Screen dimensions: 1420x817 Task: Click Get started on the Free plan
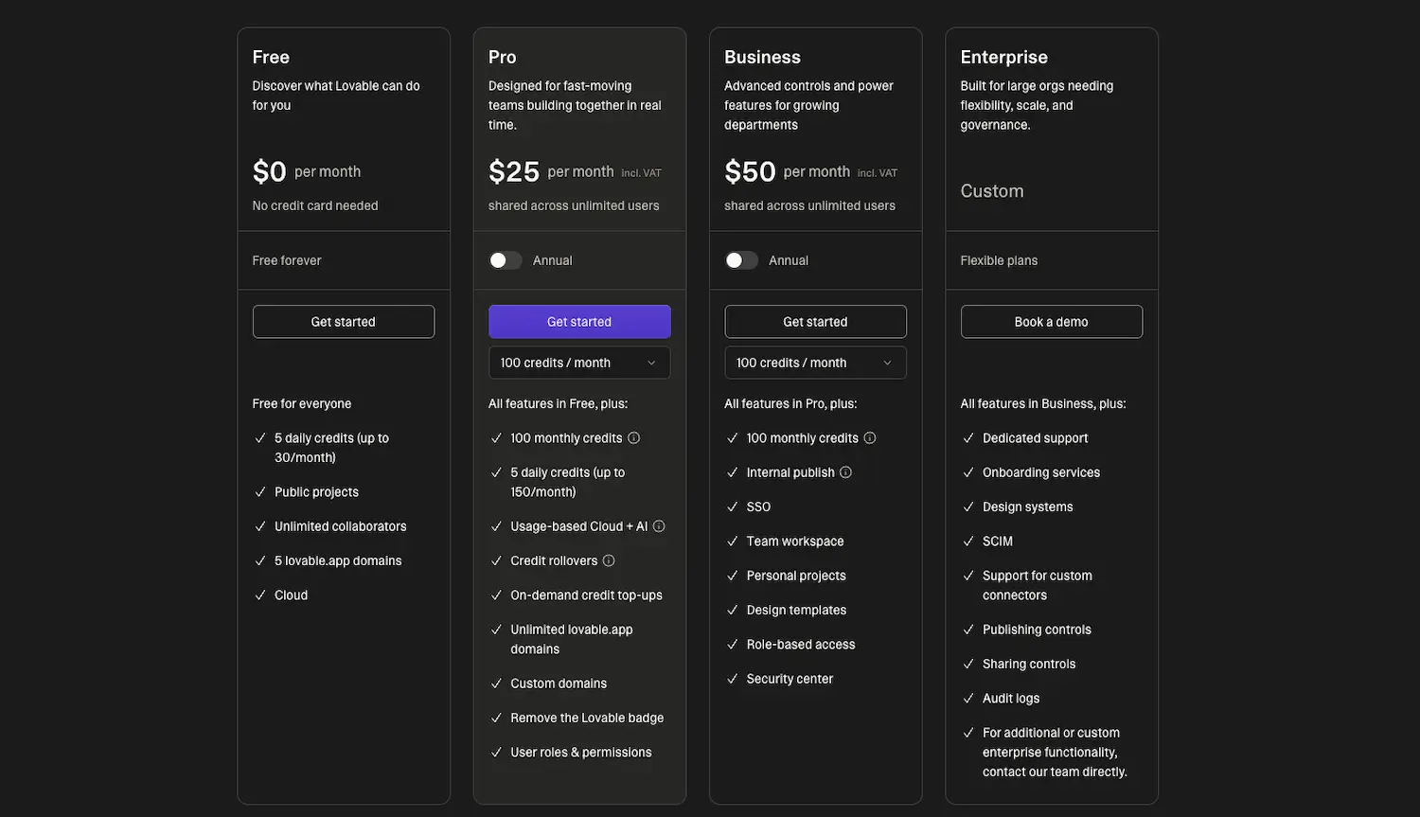pos(343,321)
